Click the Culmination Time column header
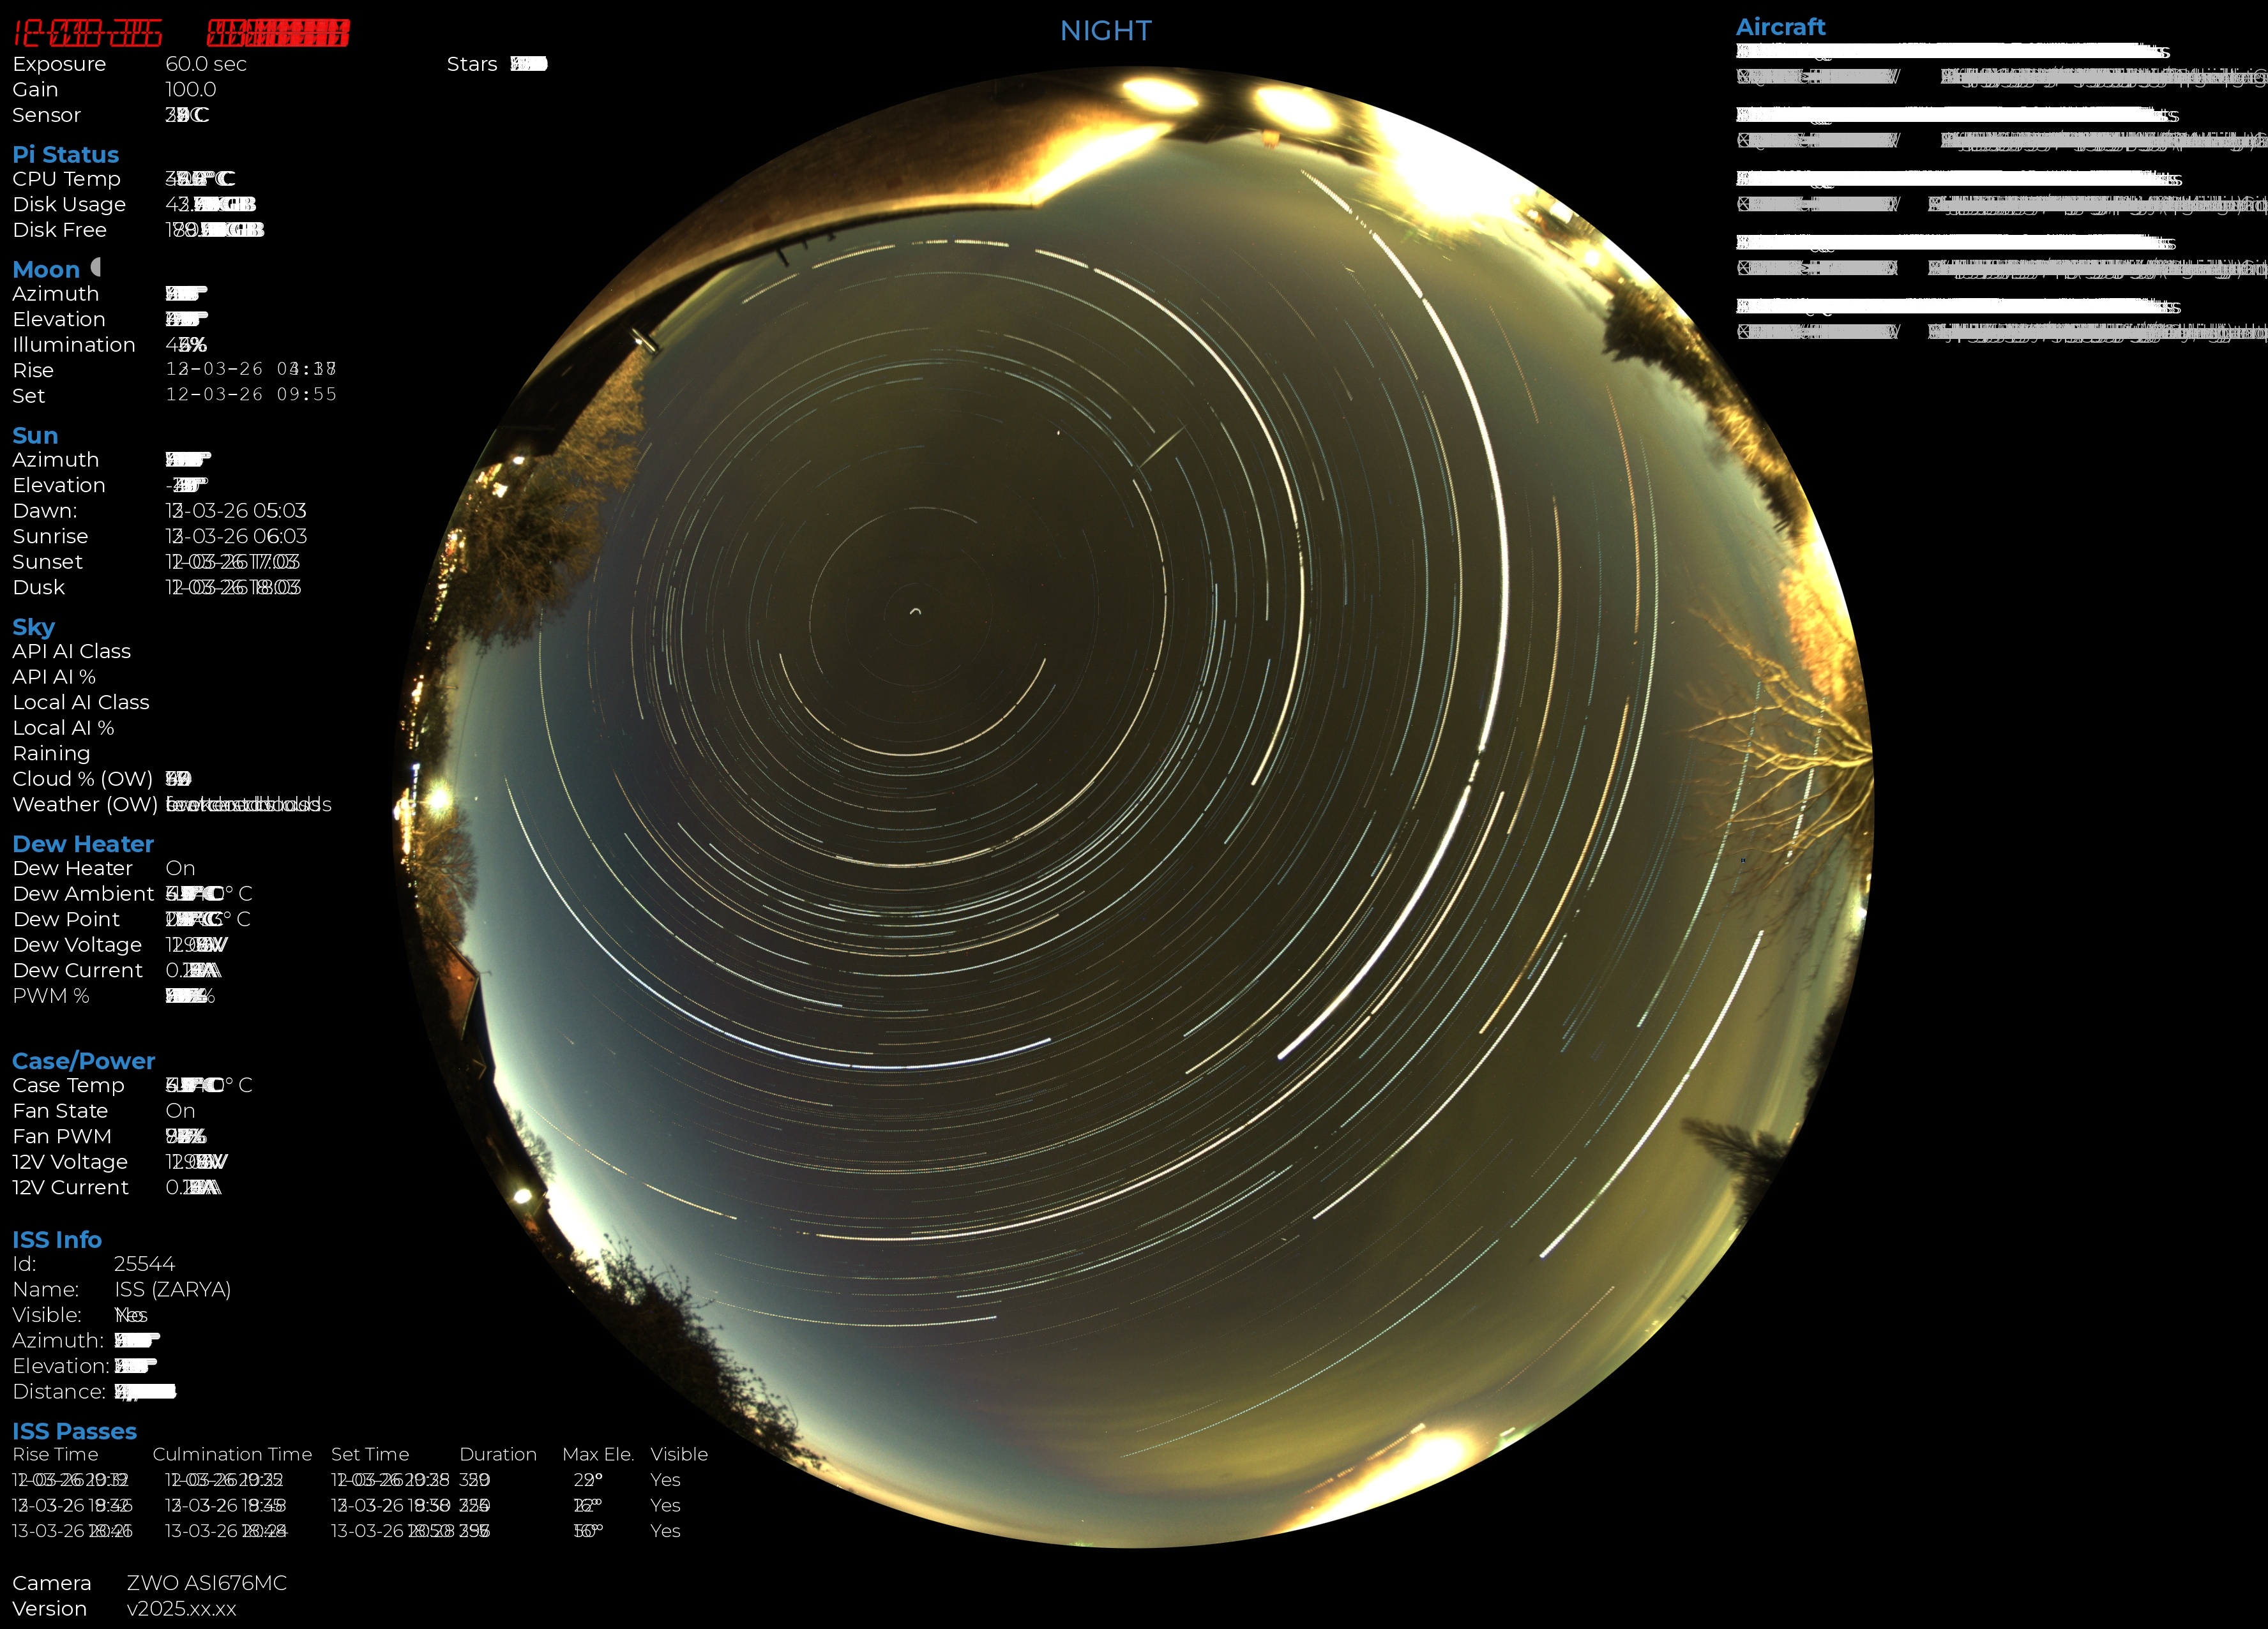This screenshot has width=2268, height=1629. [x=232, y=1454]
